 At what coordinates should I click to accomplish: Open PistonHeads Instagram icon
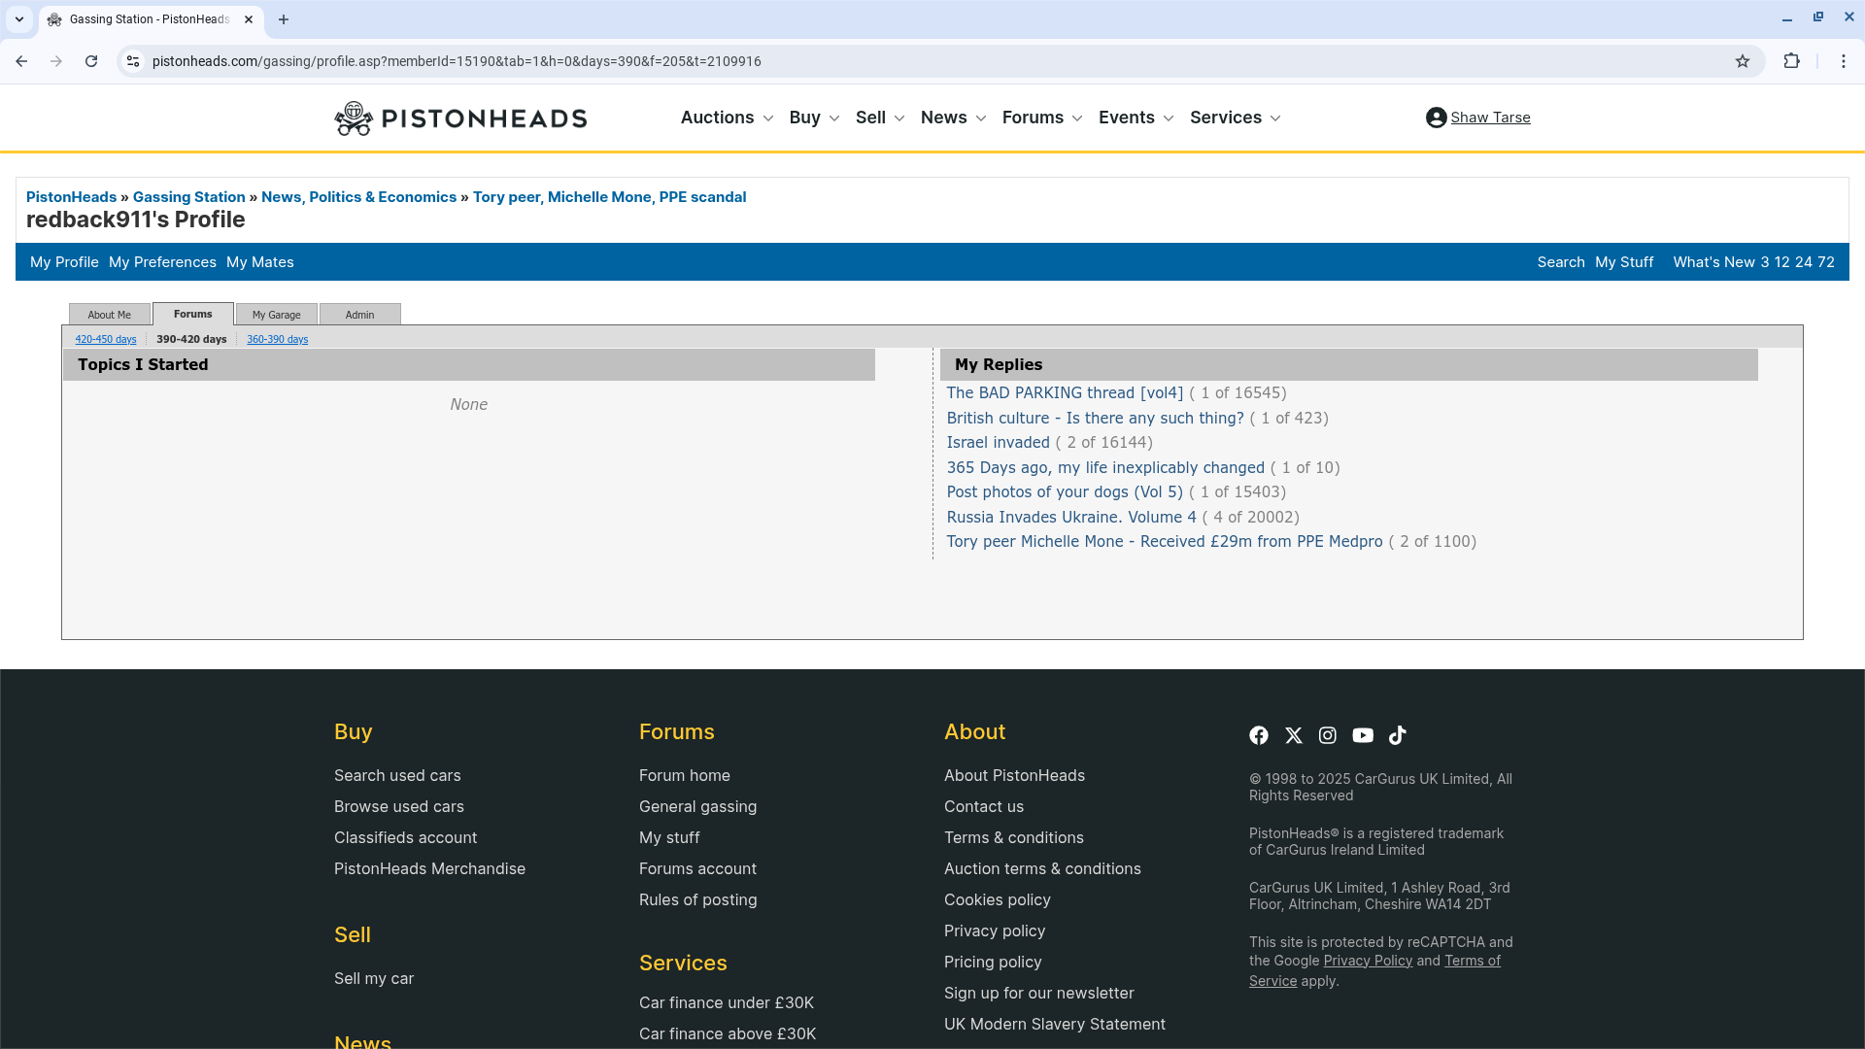(1328, 735)
